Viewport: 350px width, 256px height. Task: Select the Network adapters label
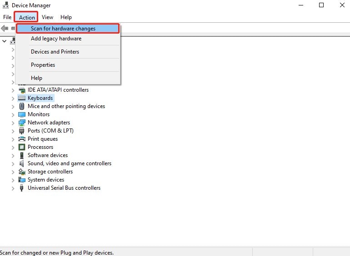49,123
